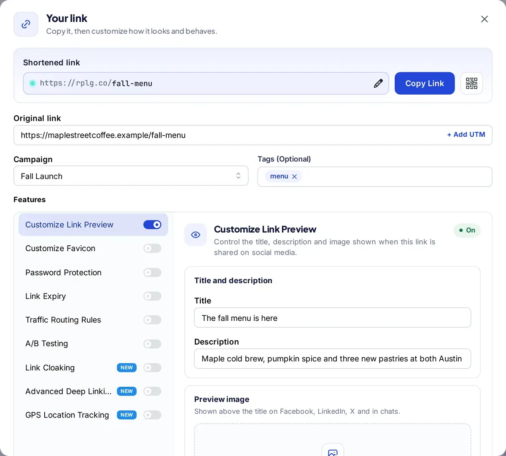Select Password Protection in the features list
The width and height of the screenshot is (506, 456).
[93, 272]
